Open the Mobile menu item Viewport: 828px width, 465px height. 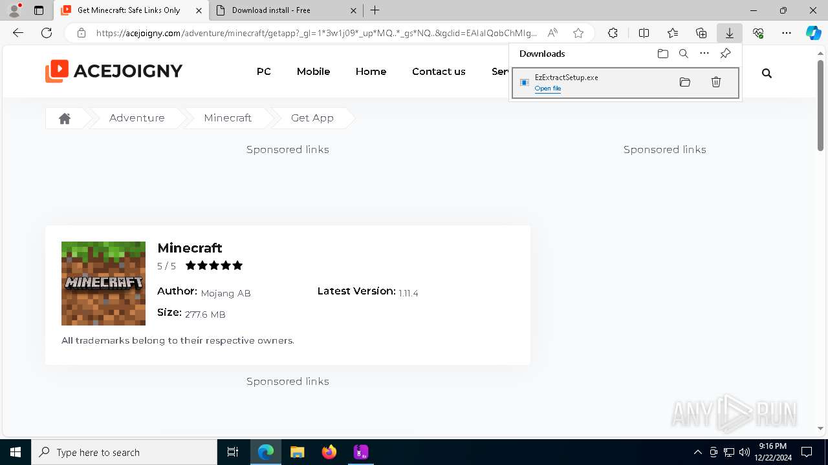(x=313, y=72)
